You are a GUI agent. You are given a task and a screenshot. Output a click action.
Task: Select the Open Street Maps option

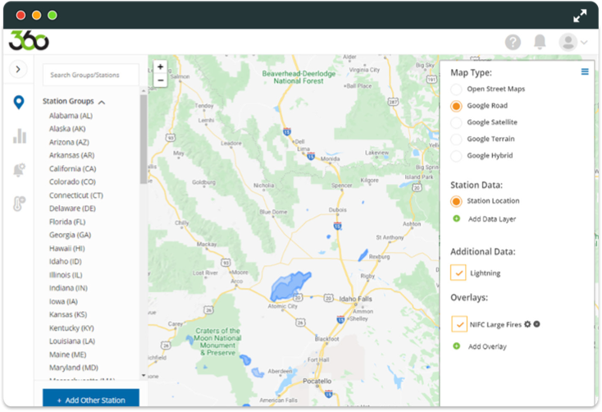coord(456,89)
